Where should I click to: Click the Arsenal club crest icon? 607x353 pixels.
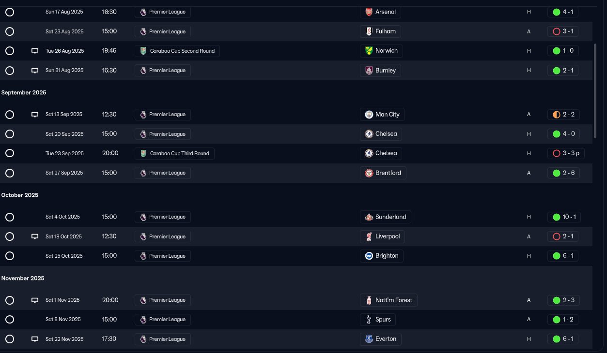point(369,12)
